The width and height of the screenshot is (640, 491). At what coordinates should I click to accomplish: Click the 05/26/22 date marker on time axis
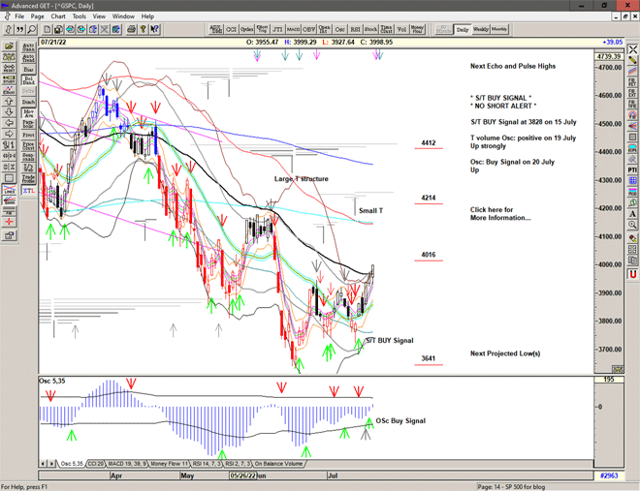[x=240, y=476]
